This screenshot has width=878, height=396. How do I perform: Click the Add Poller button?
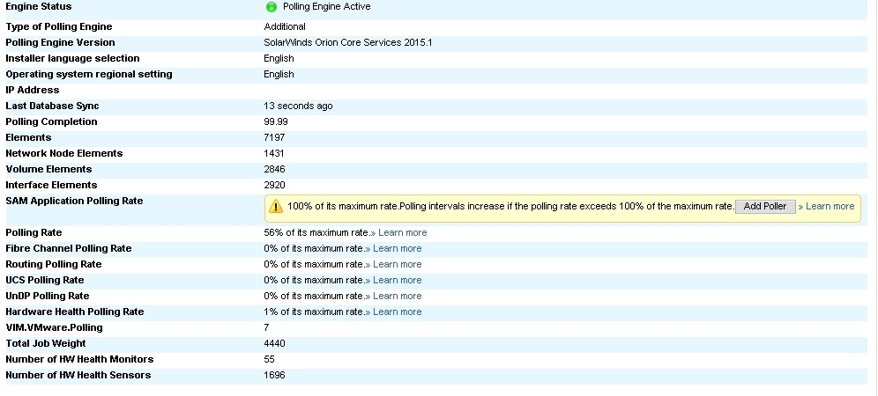pyautogui.click(x=765, y=207)
